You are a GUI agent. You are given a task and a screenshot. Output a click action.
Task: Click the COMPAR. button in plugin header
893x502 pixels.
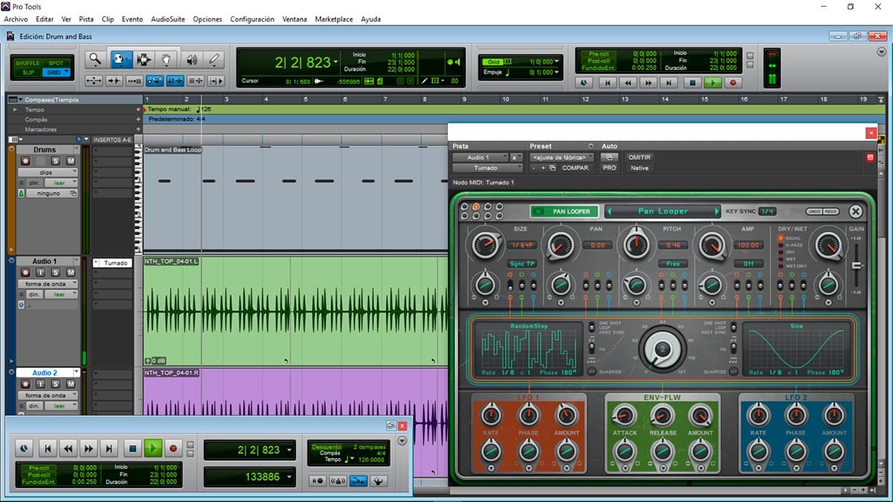[x=576, y=168]
